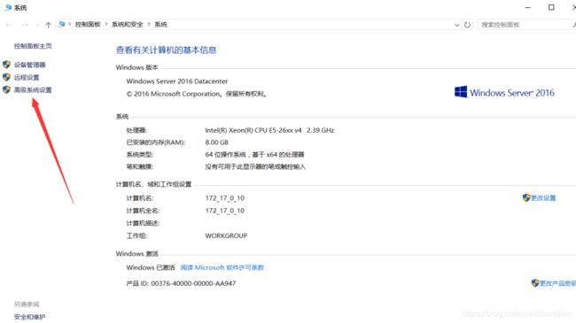Open Microsoft software license terms link
This screenshot has height=323, width=576.
(222, 267)
